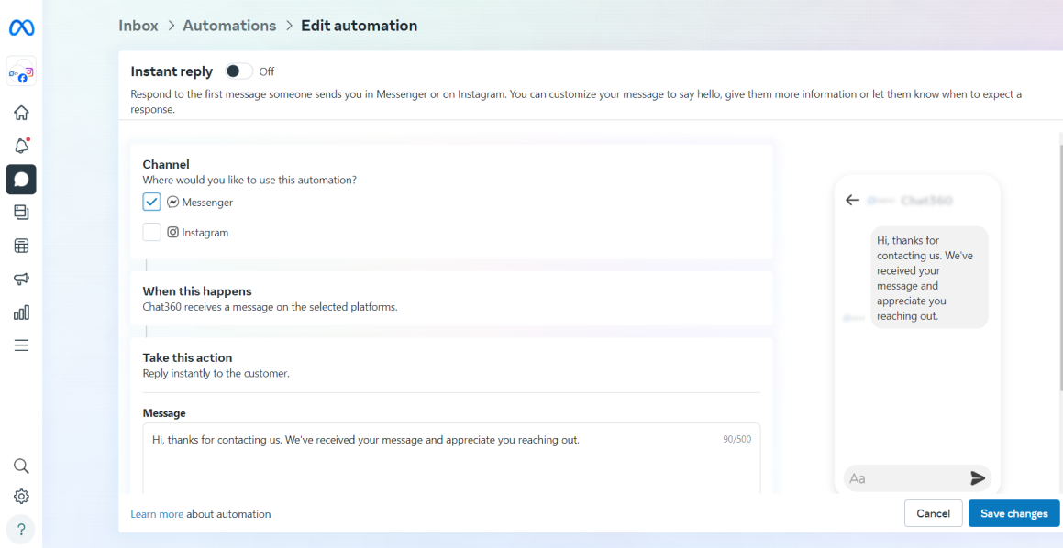This screenshot has width=1063, height=548.
Task: Uncheck the Messenger channel checkbox
Action: (152, 202)
